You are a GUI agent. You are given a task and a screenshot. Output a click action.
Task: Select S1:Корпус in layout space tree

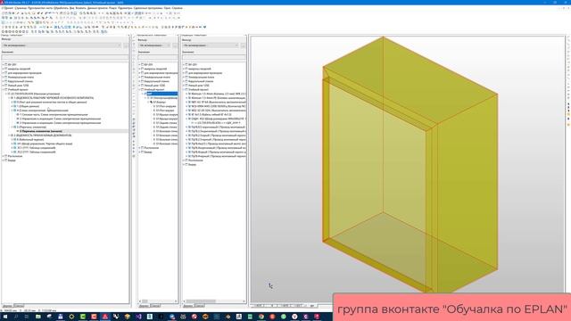[x=159, y=103]
